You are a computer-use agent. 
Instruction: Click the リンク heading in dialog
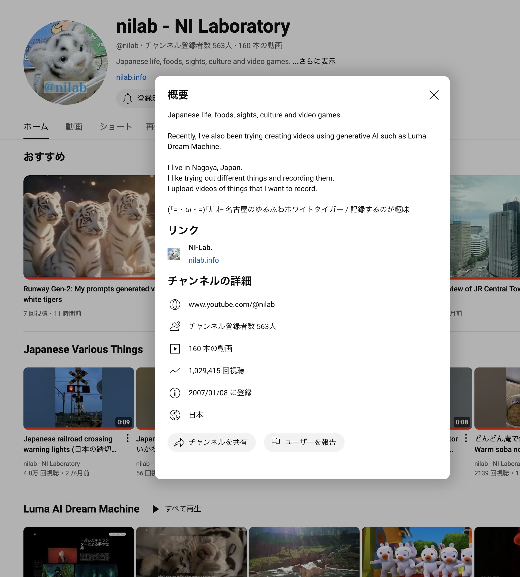click(183, 230)
